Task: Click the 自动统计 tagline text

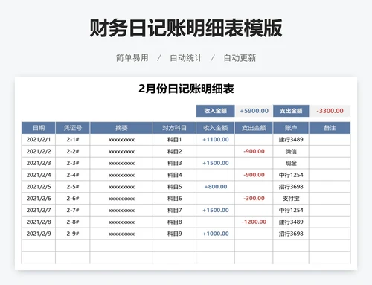Action: 186,58
